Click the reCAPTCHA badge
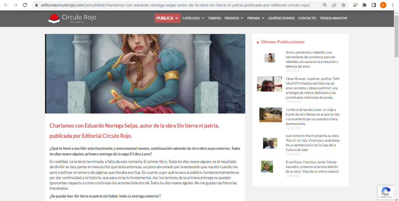The width and height of the screenshot is (399, 201). (386, 192)
